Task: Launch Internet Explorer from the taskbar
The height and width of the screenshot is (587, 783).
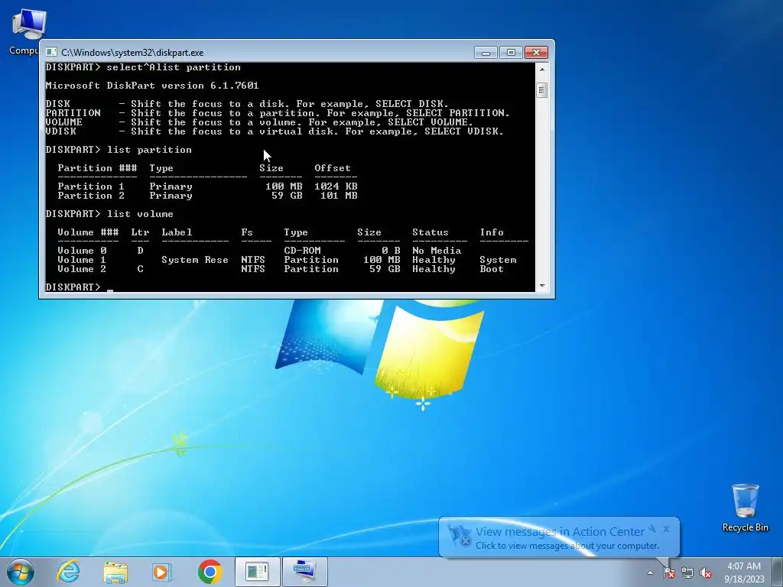Action: pyautogui.click(x=68, y=572)
